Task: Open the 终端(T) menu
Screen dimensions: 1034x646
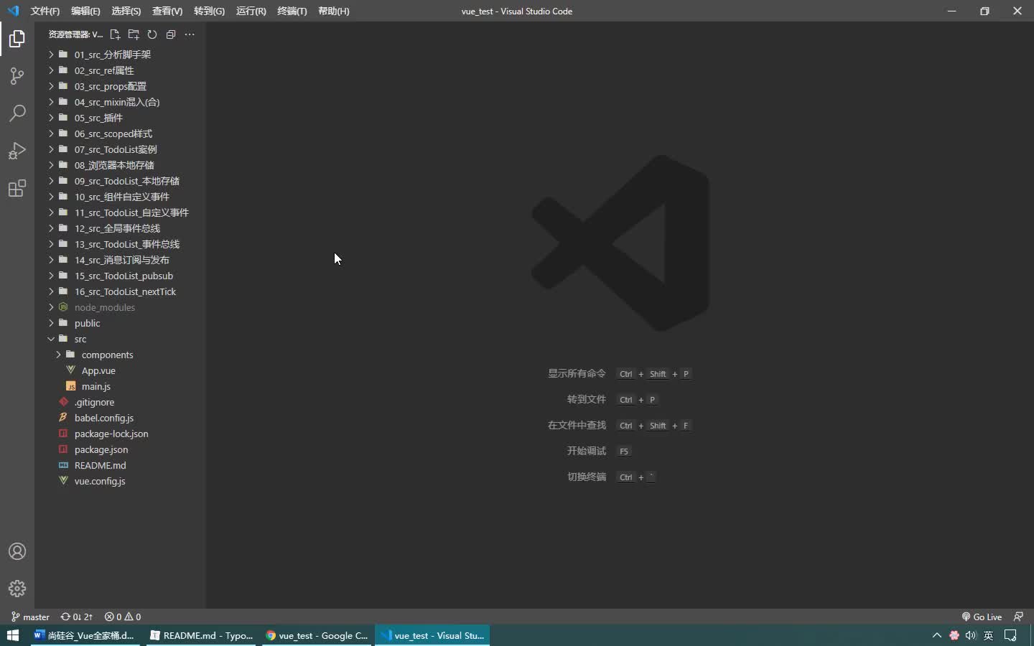Action: click(292, 11)
